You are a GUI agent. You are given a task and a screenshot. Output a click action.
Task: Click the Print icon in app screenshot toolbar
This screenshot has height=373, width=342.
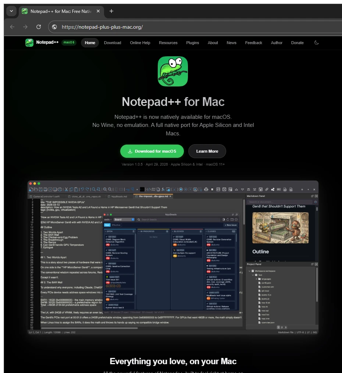point(60,189)
